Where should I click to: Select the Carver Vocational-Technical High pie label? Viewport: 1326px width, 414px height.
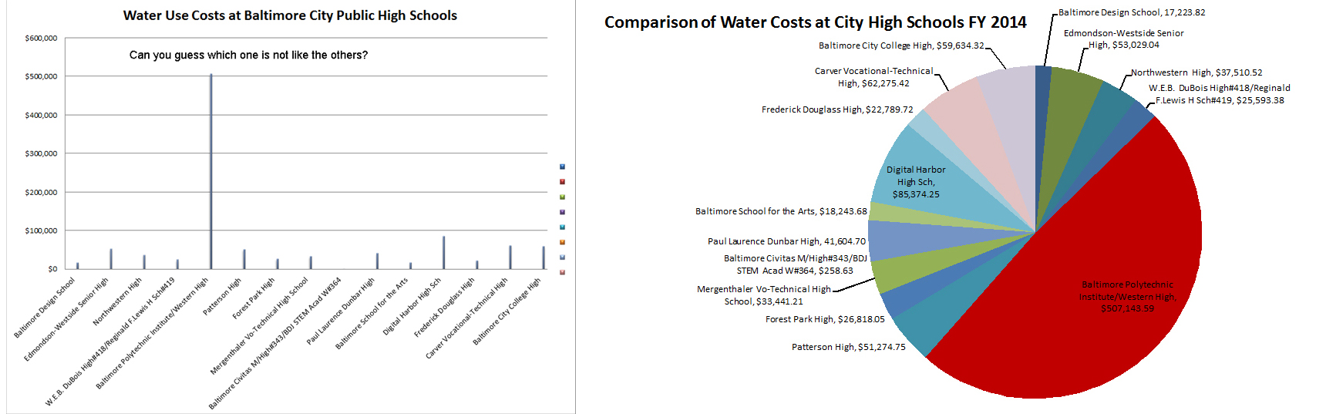tap(873, 77)
